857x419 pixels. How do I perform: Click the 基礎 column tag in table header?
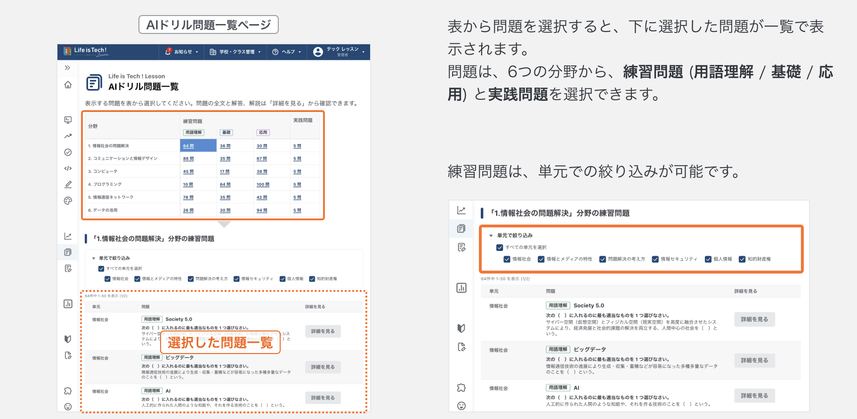(x=226, y=132)
